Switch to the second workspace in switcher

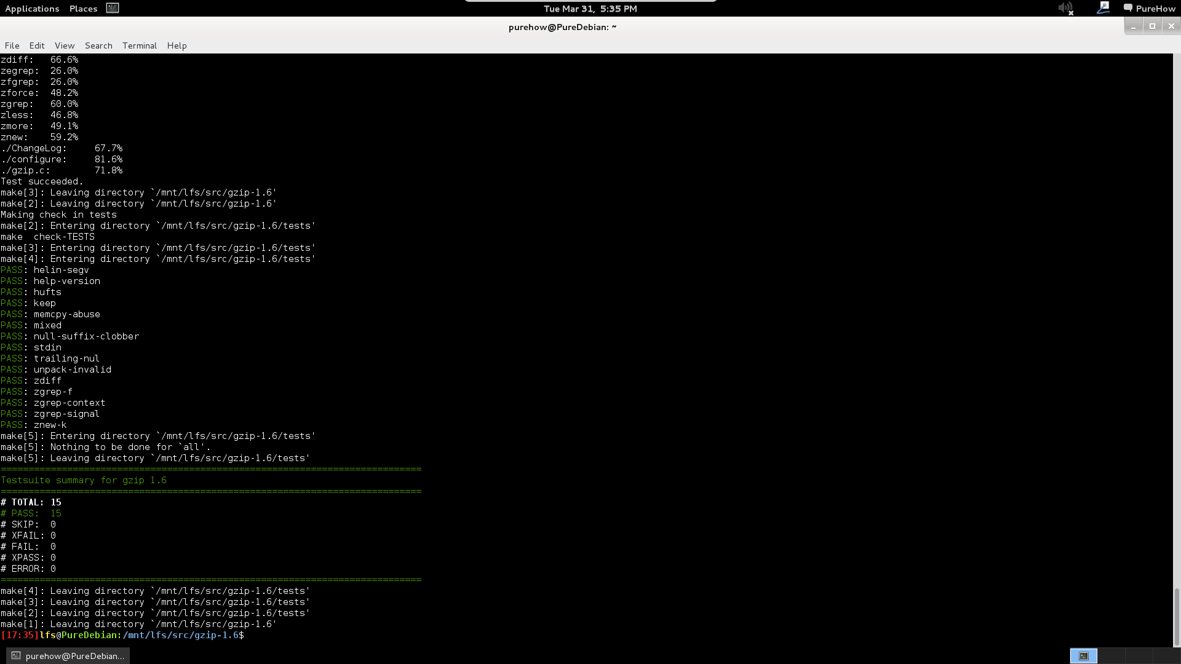(x=1110, y=656)
